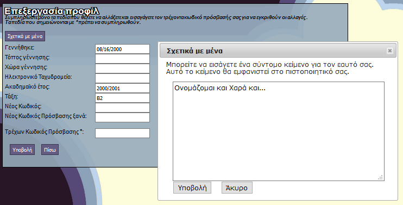Click the Πίσω button
The width and height of the screenshot is (403, 205).
click(x=50, y=150)
